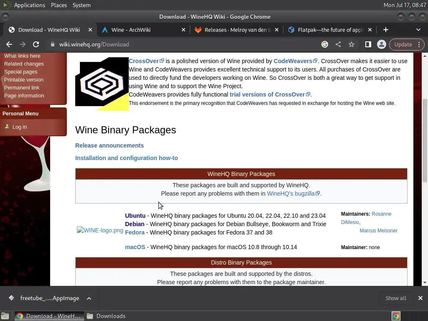Bookmark this page with the star icon

pos(351,44)
